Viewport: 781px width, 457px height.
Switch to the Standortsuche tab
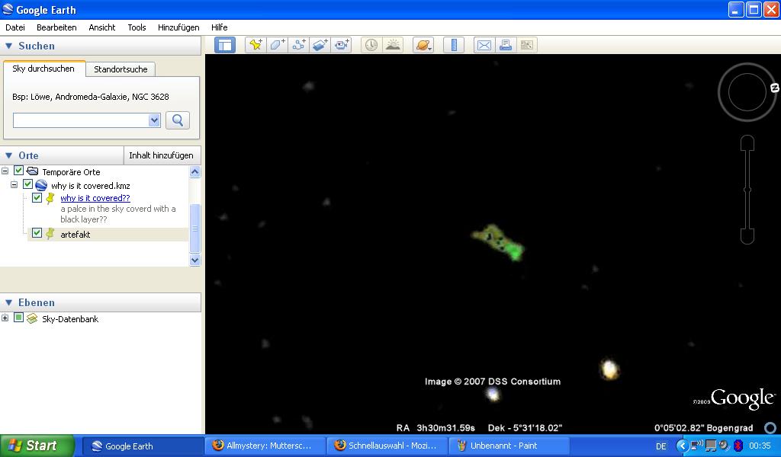(x=121, y=69)
